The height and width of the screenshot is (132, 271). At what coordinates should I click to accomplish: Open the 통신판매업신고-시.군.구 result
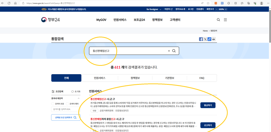tap(102, 99)
